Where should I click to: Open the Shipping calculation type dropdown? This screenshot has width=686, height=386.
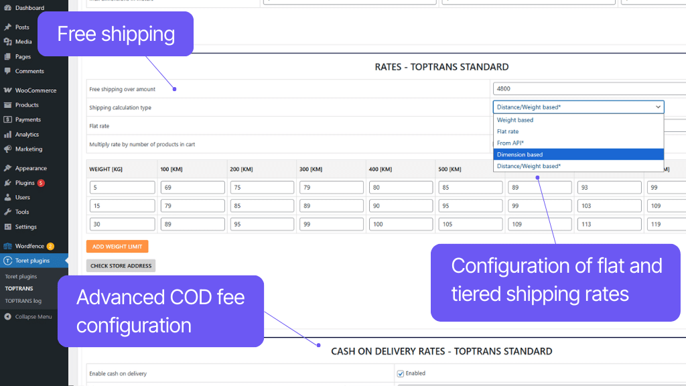tap(578, 107)
